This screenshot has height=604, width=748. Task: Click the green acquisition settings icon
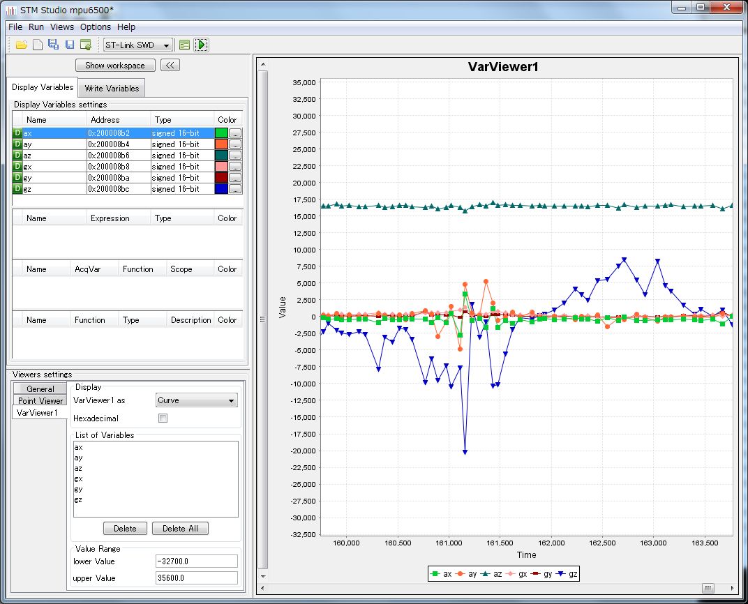[184, 45]
